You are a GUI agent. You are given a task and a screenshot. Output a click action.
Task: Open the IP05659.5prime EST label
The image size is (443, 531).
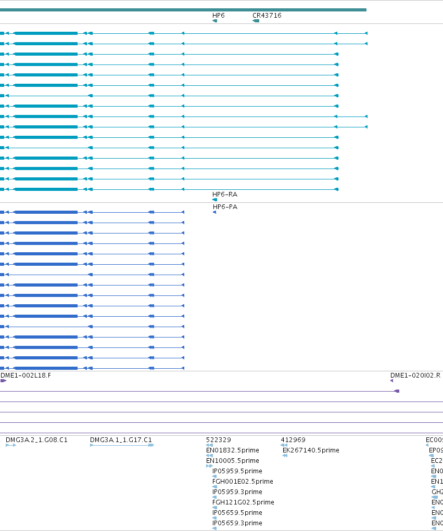click(237, 513)
